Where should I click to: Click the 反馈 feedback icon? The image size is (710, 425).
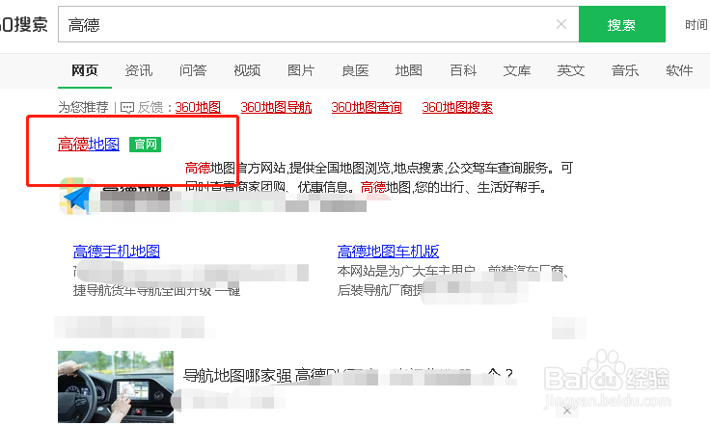coord(127,108)
